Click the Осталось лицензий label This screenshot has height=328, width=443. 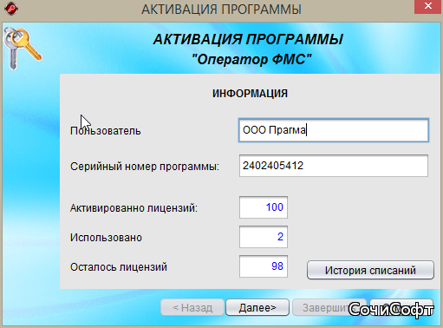click(119, 267)
